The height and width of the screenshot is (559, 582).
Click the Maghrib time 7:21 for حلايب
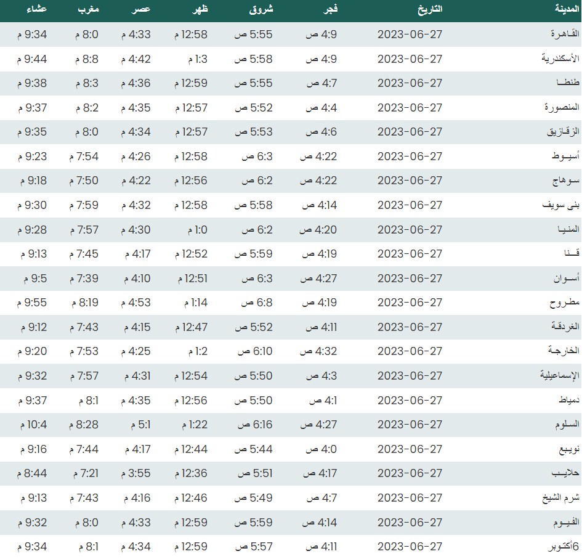tap(86, 473)
